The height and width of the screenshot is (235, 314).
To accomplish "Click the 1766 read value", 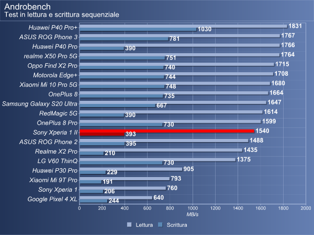I will pos(288,45).
